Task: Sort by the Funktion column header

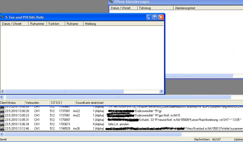Action: pos(56,23)
